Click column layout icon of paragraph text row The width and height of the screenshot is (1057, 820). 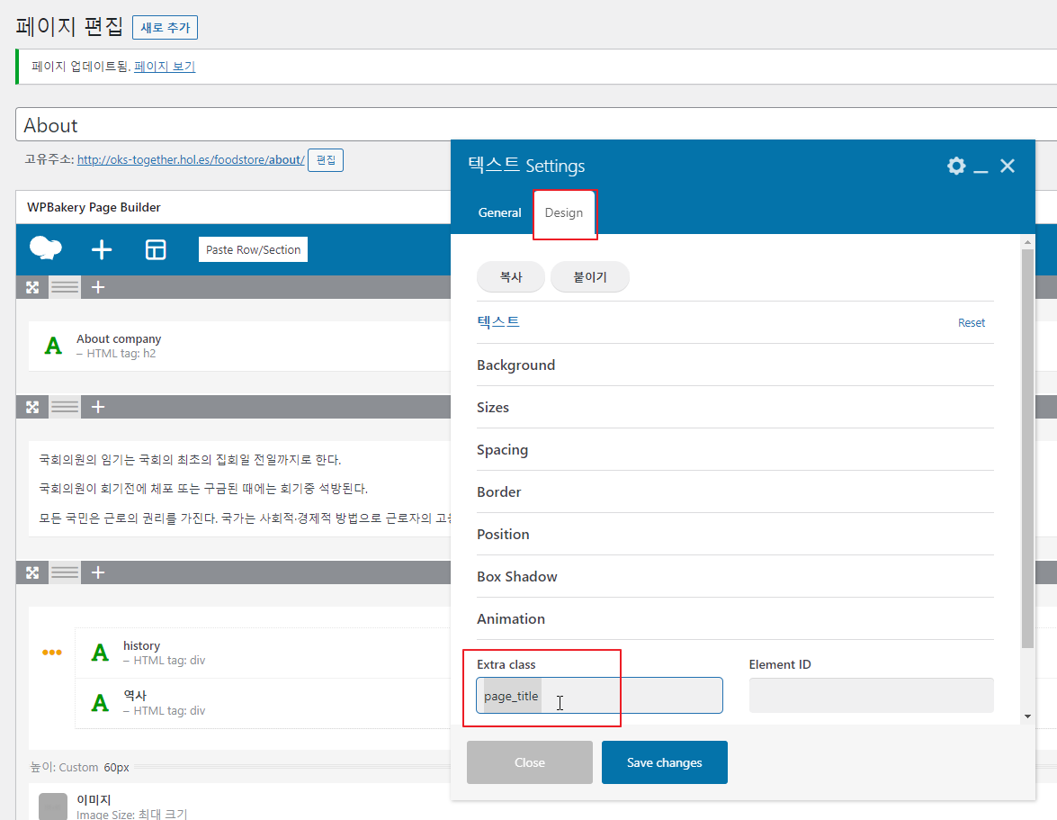tap(65, 407)
